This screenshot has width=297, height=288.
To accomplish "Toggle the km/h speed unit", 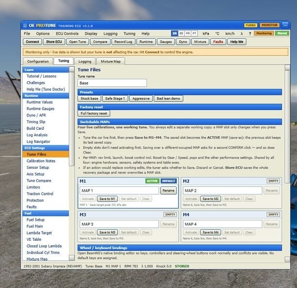I will pyautogui.click(x=230, y=34).
